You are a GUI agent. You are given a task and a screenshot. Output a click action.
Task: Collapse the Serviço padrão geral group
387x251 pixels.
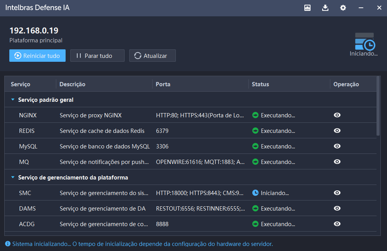click(x=13, y=100)
